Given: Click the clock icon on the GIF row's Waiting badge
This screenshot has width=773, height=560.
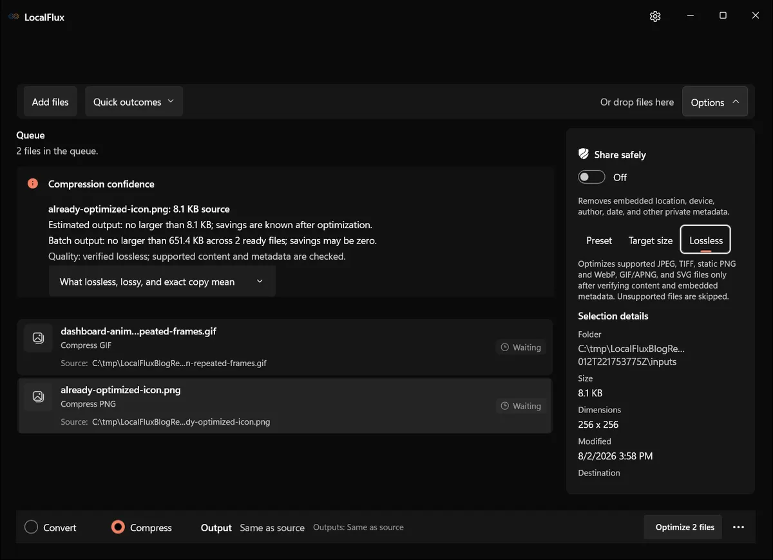Looking at the screenshot, I should (506, 347).
